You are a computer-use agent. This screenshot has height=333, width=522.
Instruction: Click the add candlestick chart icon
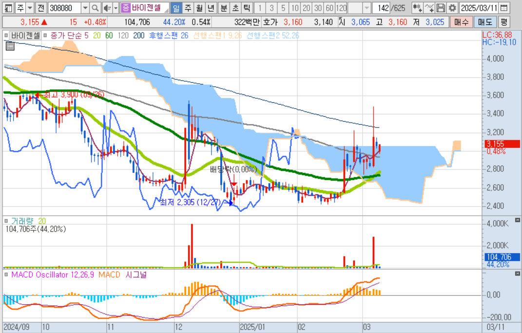[x=417, y=8]
